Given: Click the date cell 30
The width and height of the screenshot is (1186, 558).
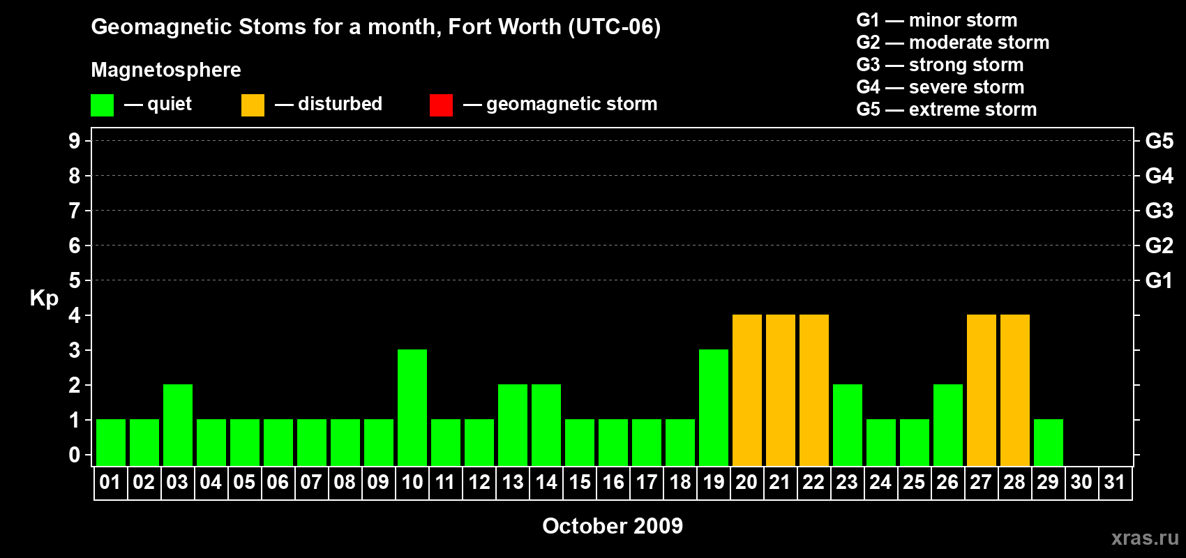Looking at the screenshot, I should 1082,483.
